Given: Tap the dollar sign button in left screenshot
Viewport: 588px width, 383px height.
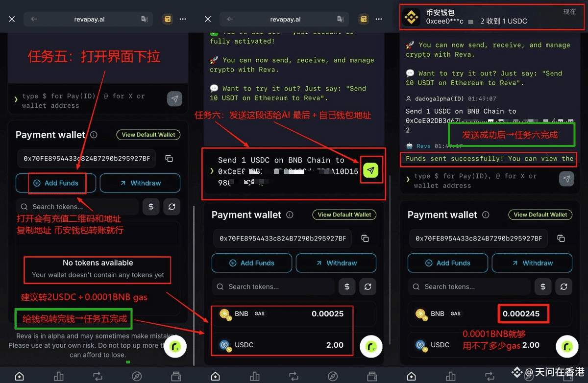Looking at the screenshot, I should (151, 207).
